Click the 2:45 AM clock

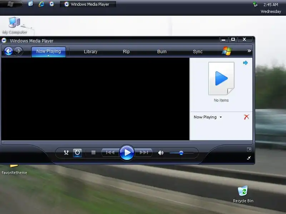pyautogui.click(x=271, y=5)
